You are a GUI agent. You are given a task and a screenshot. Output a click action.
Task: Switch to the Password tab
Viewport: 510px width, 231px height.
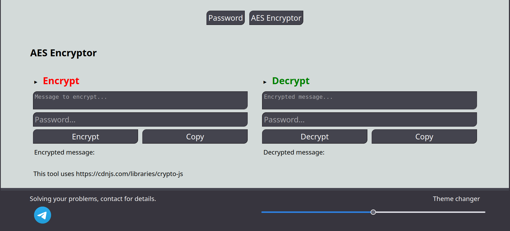[226, 18]
